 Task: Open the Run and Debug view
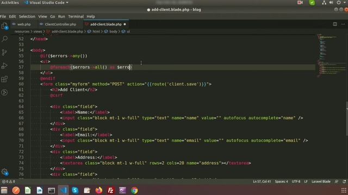click(x=4, y=66)
